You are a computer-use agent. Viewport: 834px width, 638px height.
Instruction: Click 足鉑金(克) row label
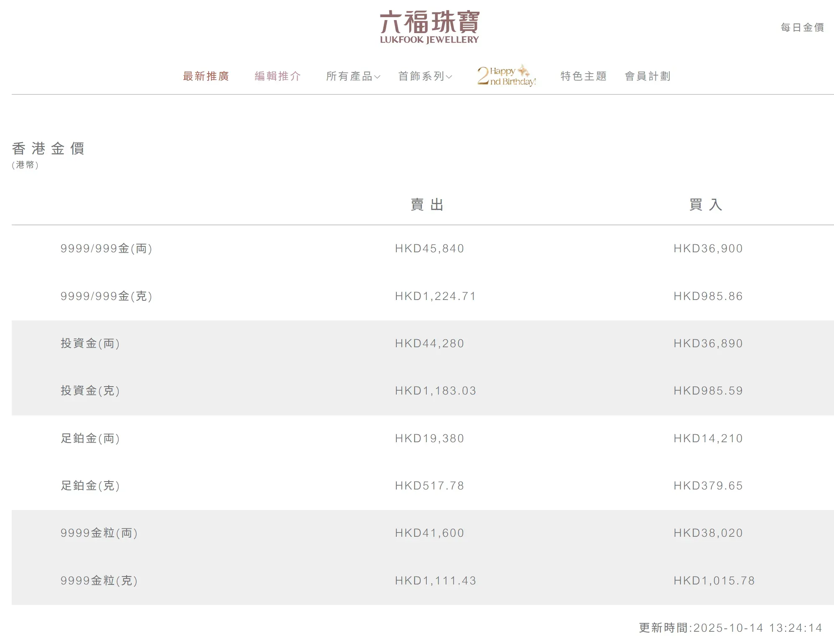point(90,486)
